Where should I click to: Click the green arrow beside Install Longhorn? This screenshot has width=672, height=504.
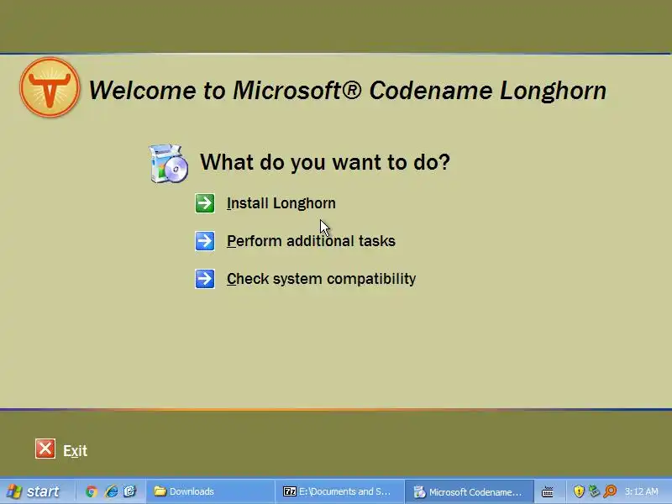tap(205, 203)
